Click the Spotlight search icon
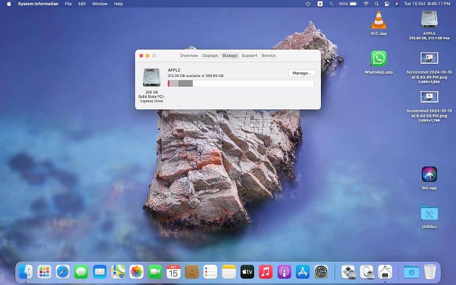The width and height of the screenshot is (456, 285). pos(377,4)
